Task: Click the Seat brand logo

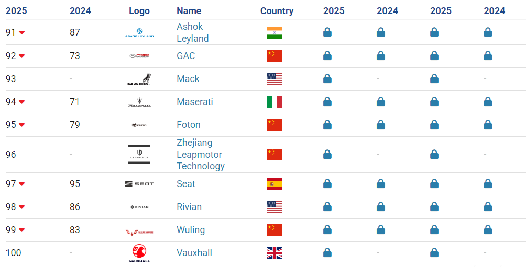Action: tap(139, 184)
